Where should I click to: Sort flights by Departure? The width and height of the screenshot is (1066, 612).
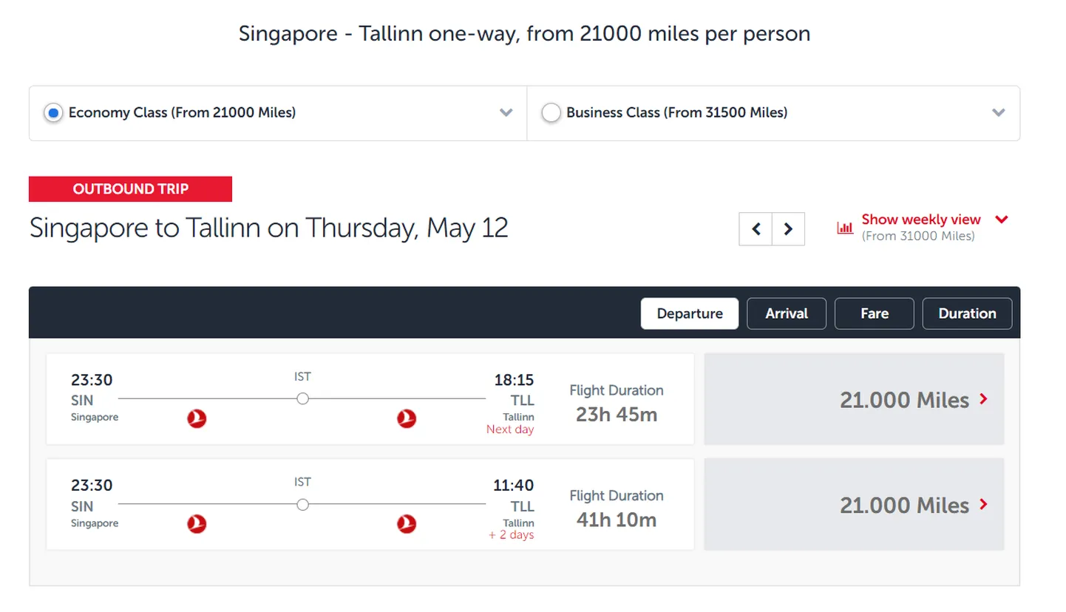click(x=690, y=313)
